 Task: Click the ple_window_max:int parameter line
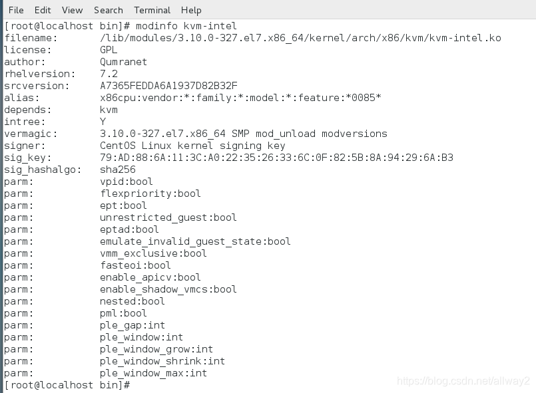pos(150,373)
